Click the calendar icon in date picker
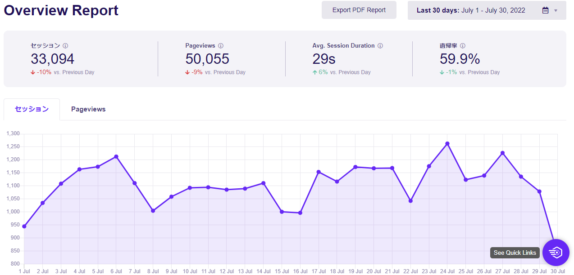 545,10
